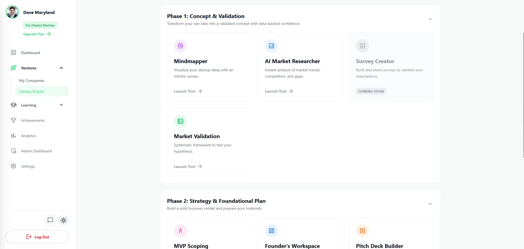
Task: Collapse the Ventures menu chevron
Action: pos(61,68)
